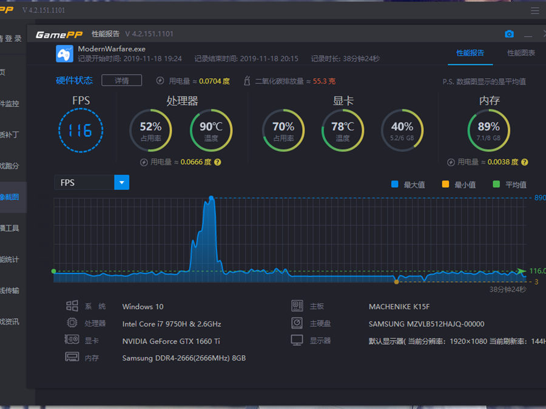Click the 登录 login link in sidebar
The image size is (546, 409).
pyautogui.click(x=13, y=39)
